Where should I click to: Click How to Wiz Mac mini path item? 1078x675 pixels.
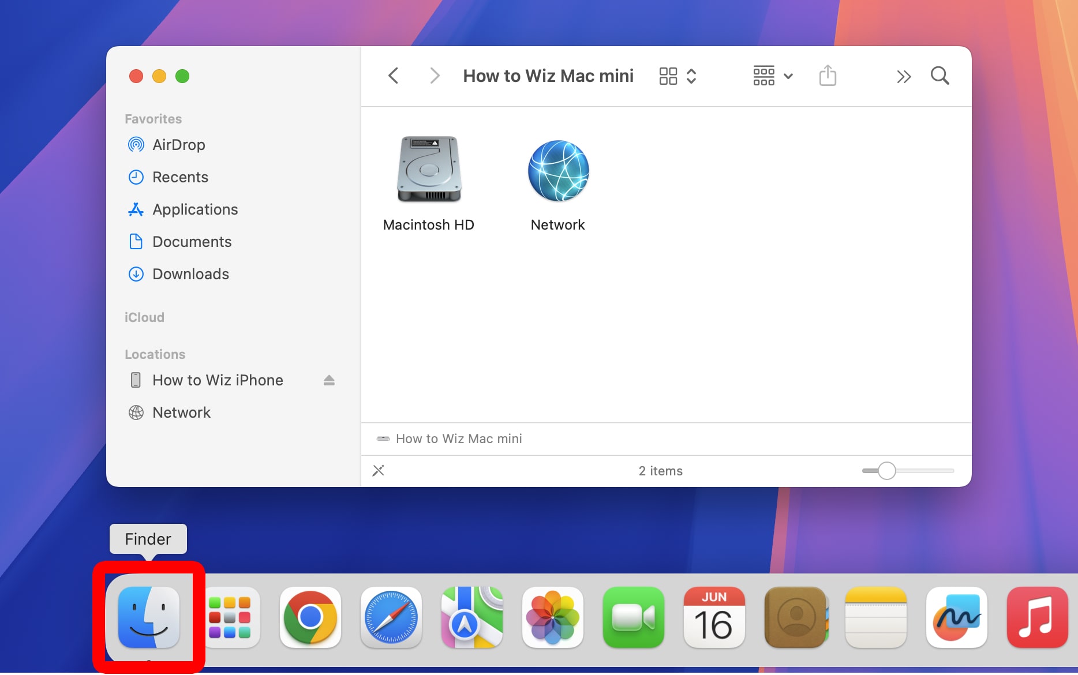click(x=458, y=438)
